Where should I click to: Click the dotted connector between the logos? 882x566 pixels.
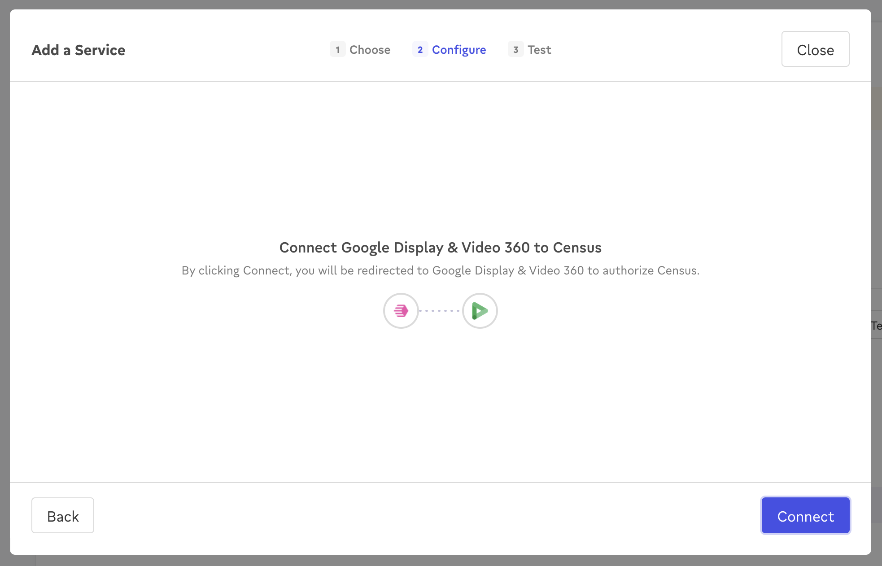coord(440,311)
